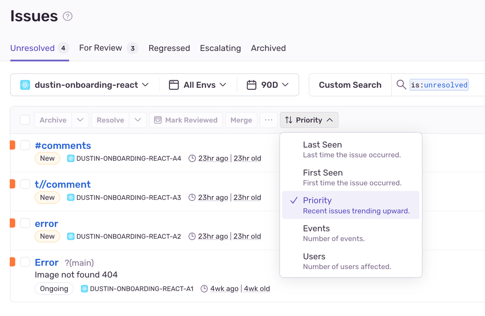Select the #comments issue checkbox
The image size is (485, 316).
click(25, 145)
